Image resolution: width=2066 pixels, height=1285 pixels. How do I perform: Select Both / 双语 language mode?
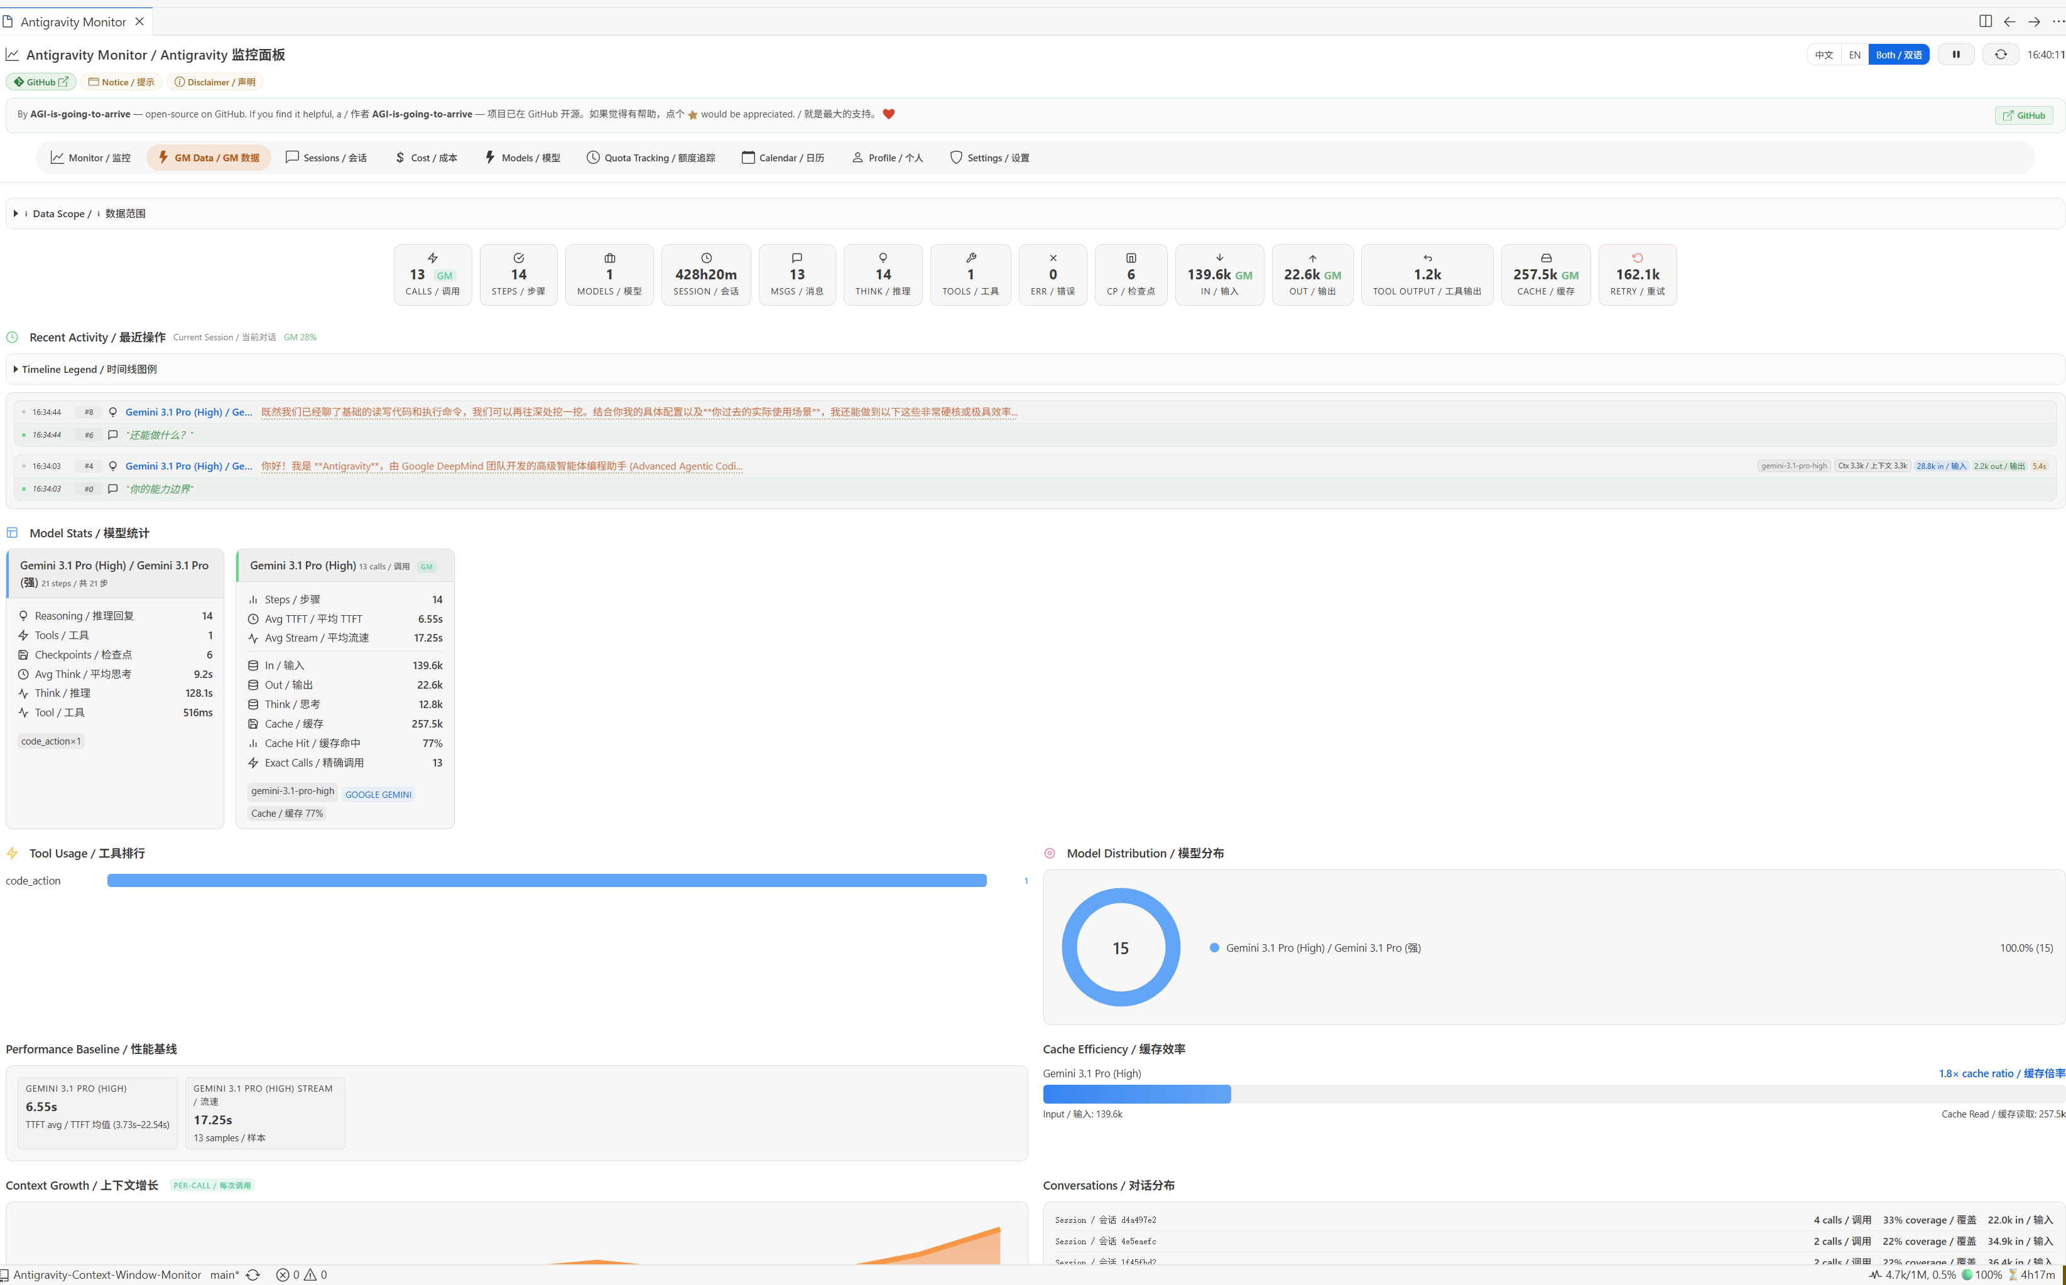click(1898, 55)
